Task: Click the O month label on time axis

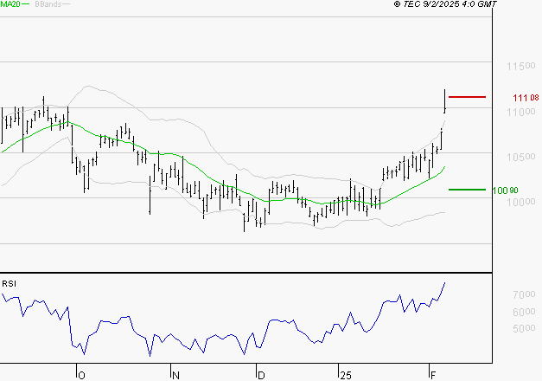Action: [81, 375]
